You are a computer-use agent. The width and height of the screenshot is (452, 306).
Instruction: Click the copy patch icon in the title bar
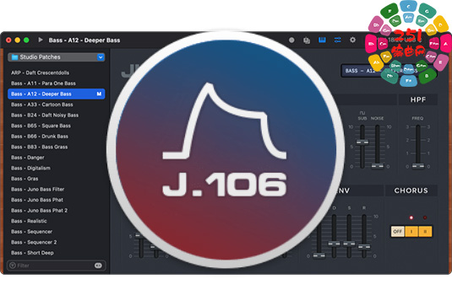coord(307,40)
